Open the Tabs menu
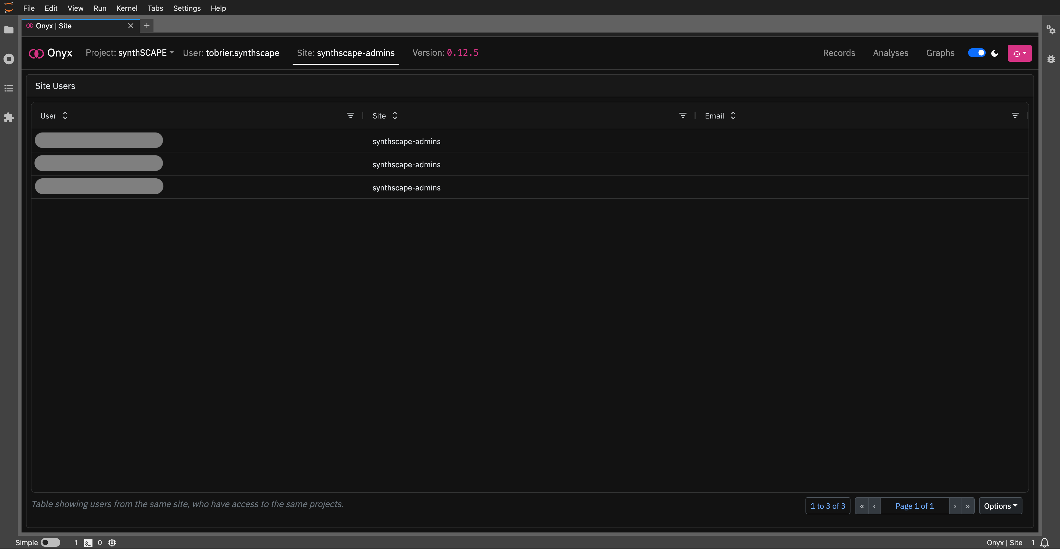The height and width of the screenshot is (549, 1060). pos(155,8)
